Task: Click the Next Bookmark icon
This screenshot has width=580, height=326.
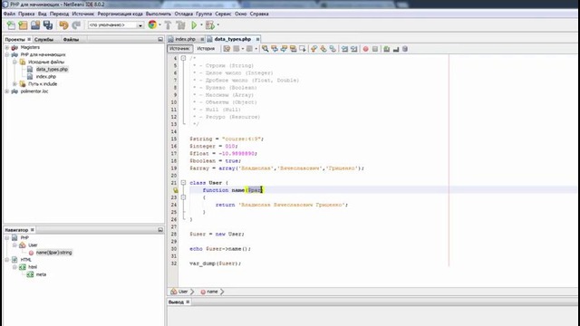Action: (x=324, y=49)
